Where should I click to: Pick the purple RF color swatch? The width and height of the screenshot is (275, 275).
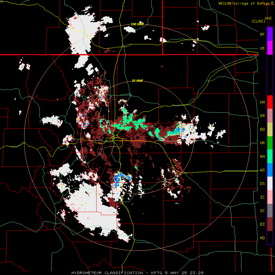270,34
